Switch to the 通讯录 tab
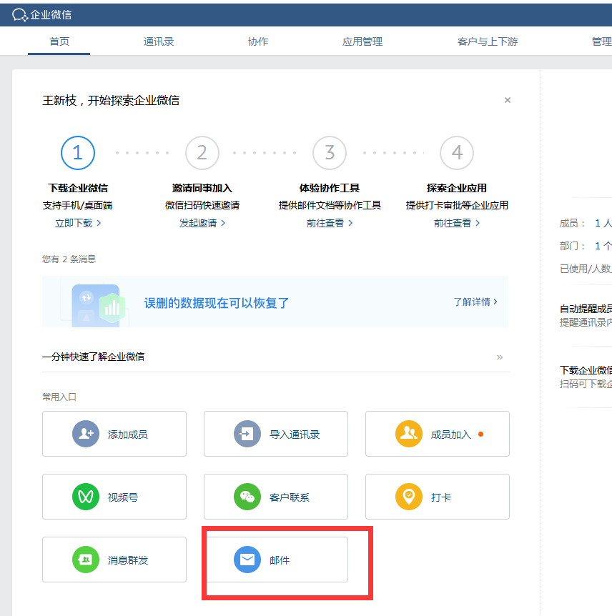Screen dimensions: 612x616 [159, 41]
